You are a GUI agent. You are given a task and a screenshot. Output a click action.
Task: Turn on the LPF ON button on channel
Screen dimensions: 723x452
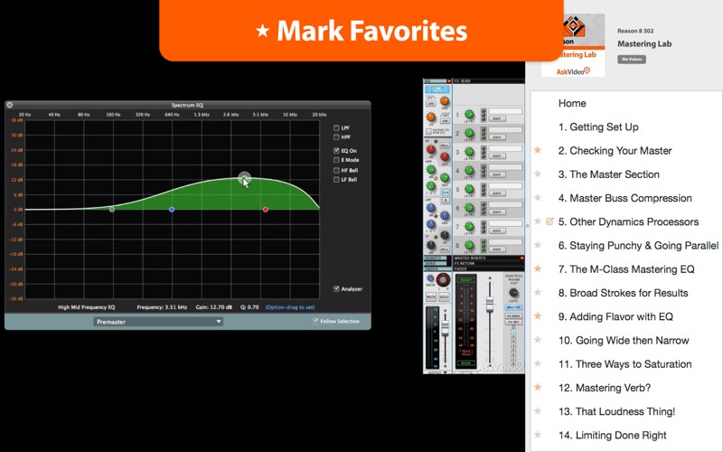pyautogui.click(x=431, y=104)
